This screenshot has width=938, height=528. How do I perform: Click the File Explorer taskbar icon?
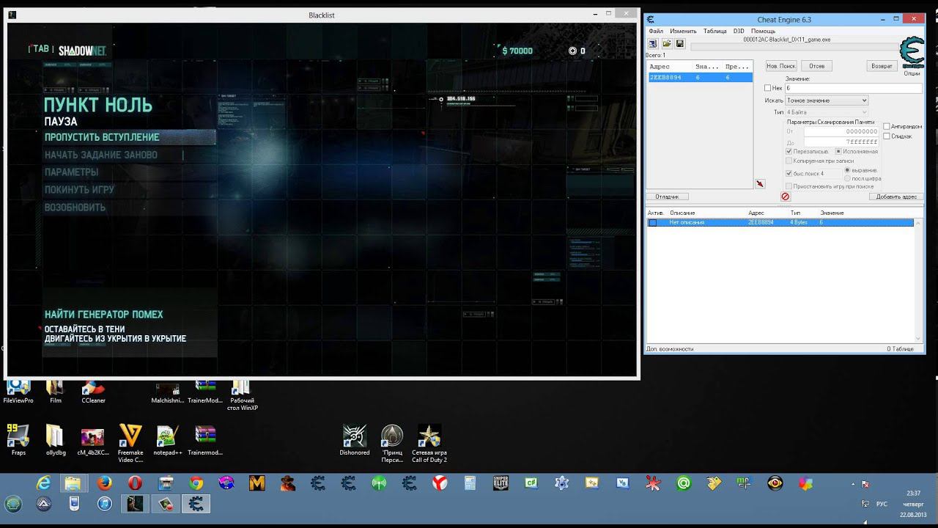[73, 483]
